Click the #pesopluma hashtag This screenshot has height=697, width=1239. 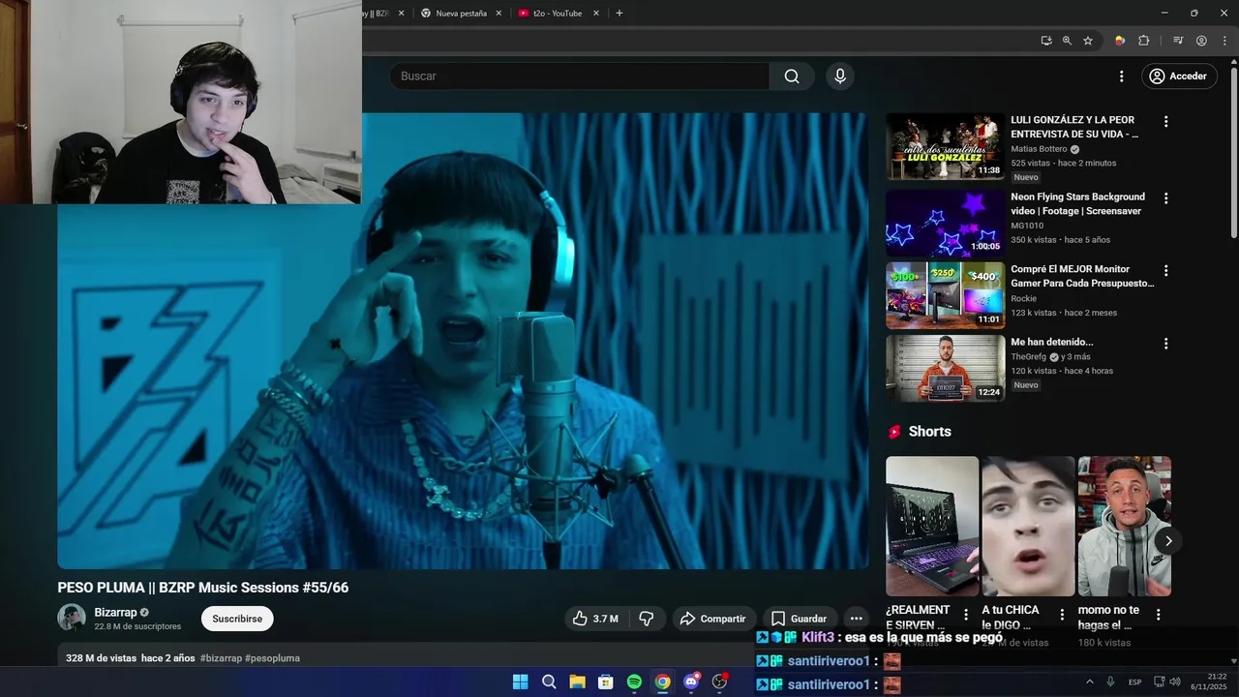(x=272, y=658)
